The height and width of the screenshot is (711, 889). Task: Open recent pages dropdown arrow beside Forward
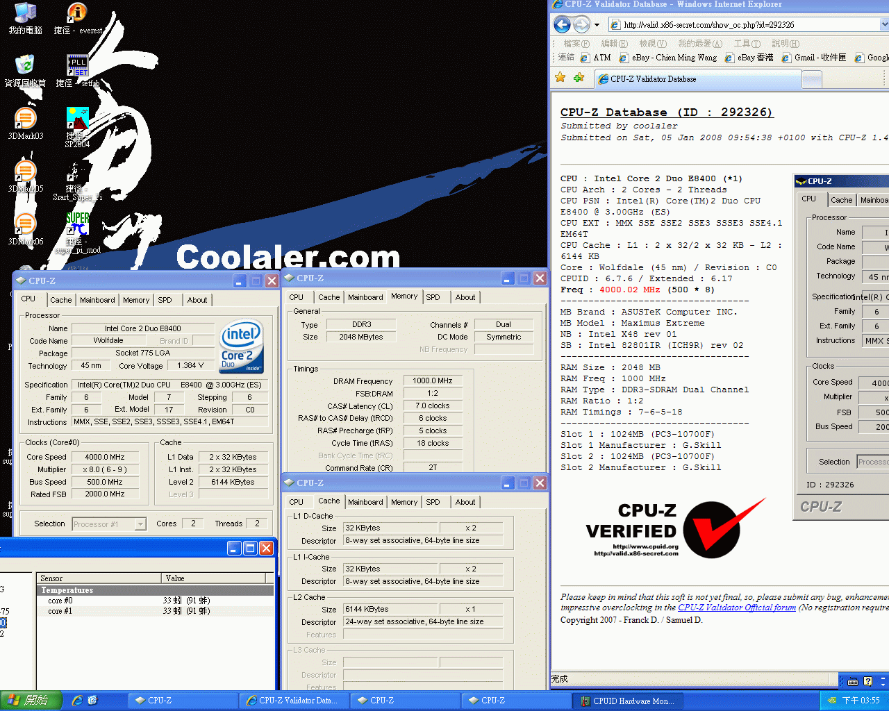(597, 24)
